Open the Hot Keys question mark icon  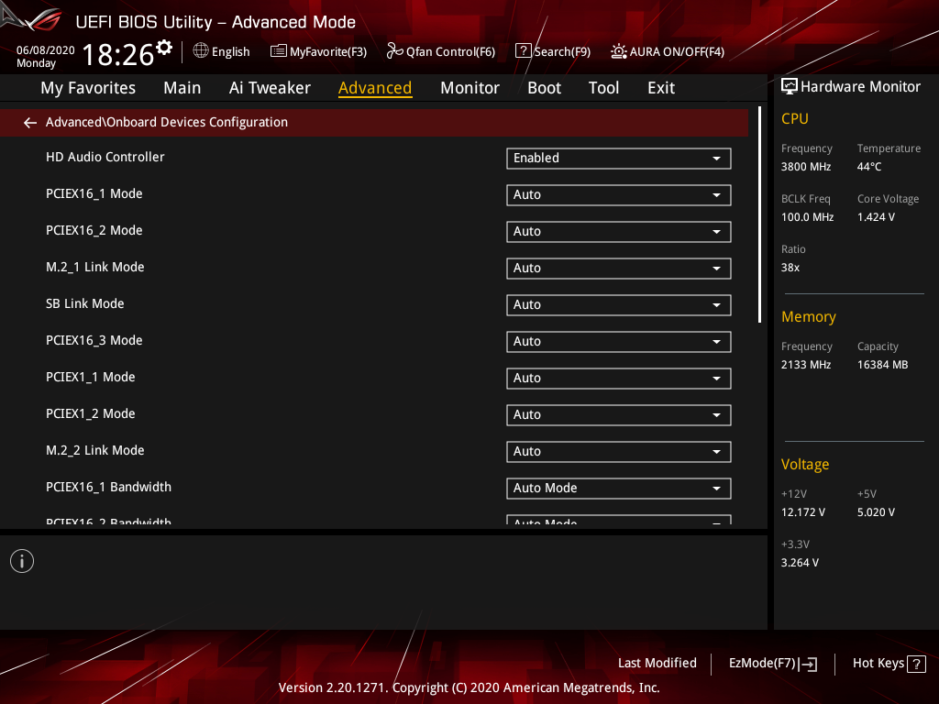[916, 664]
